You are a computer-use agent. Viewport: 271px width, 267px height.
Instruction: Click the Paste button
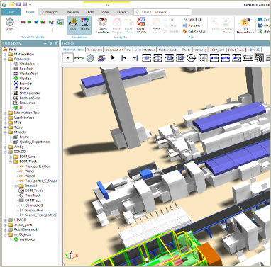pyautogui.click(x=156, y=25)
